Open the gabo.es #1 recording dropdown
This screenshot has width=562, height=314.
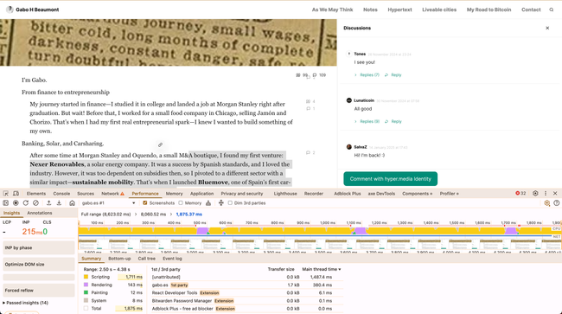(108, 203)
